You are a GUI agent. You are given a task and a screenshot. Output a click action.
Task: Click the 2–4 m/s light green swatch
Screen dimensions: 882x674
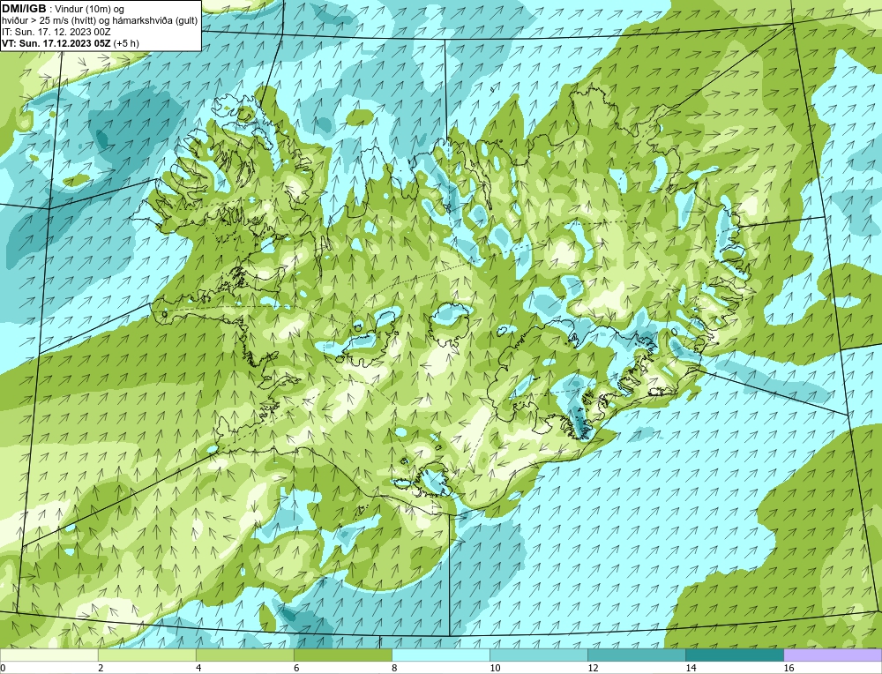pos(146,655)
